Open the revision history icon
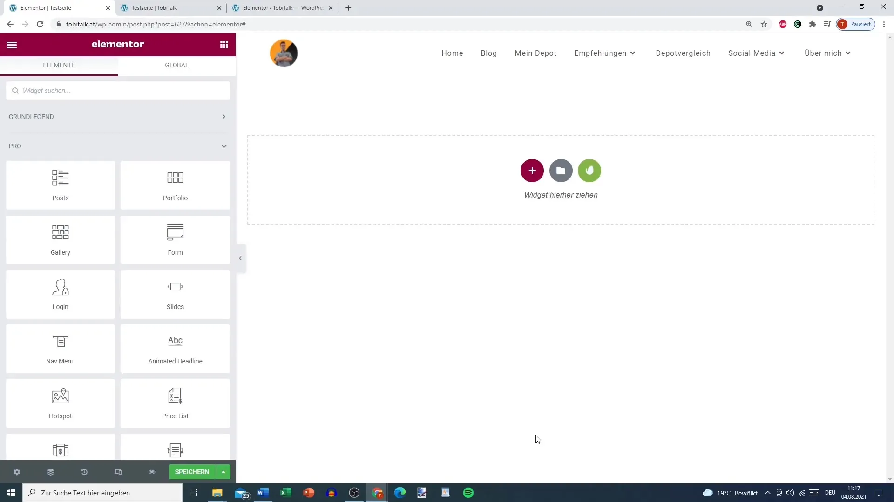 84,472
